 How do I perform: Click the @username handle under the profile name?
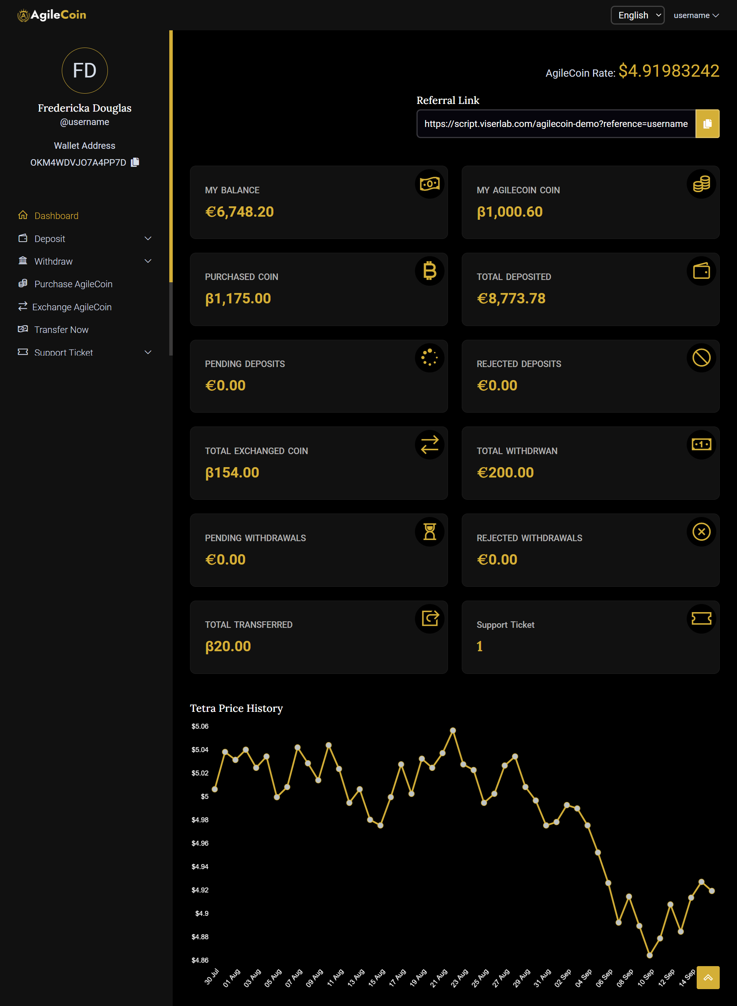[x=85, y=122]
